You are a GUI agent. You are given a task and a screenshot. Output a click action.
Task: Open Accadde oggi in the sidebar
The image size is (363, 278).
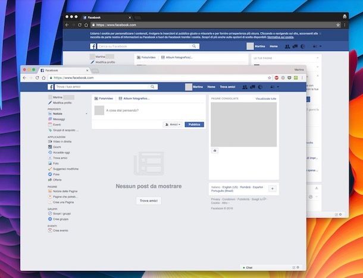pos(59,153)
